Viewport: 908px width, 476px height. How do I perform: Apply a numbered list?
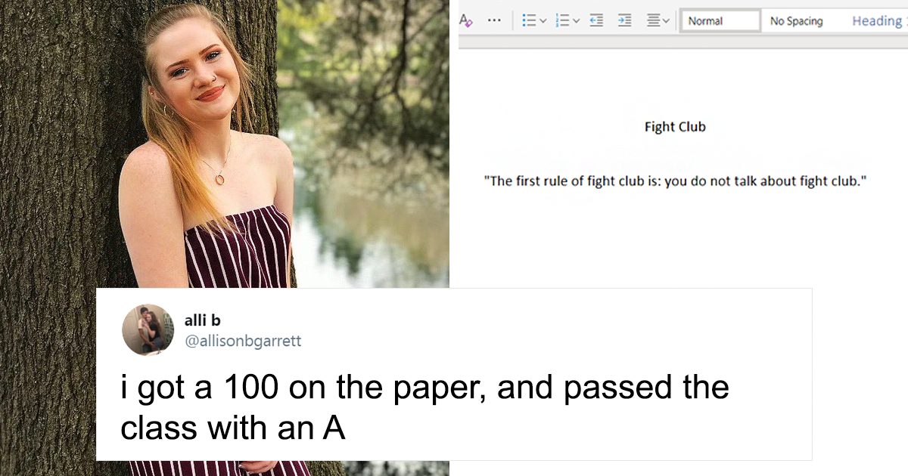562,20
